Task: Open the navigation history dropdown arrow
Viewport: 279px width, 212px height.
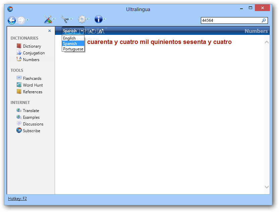Action: (27, 20)
